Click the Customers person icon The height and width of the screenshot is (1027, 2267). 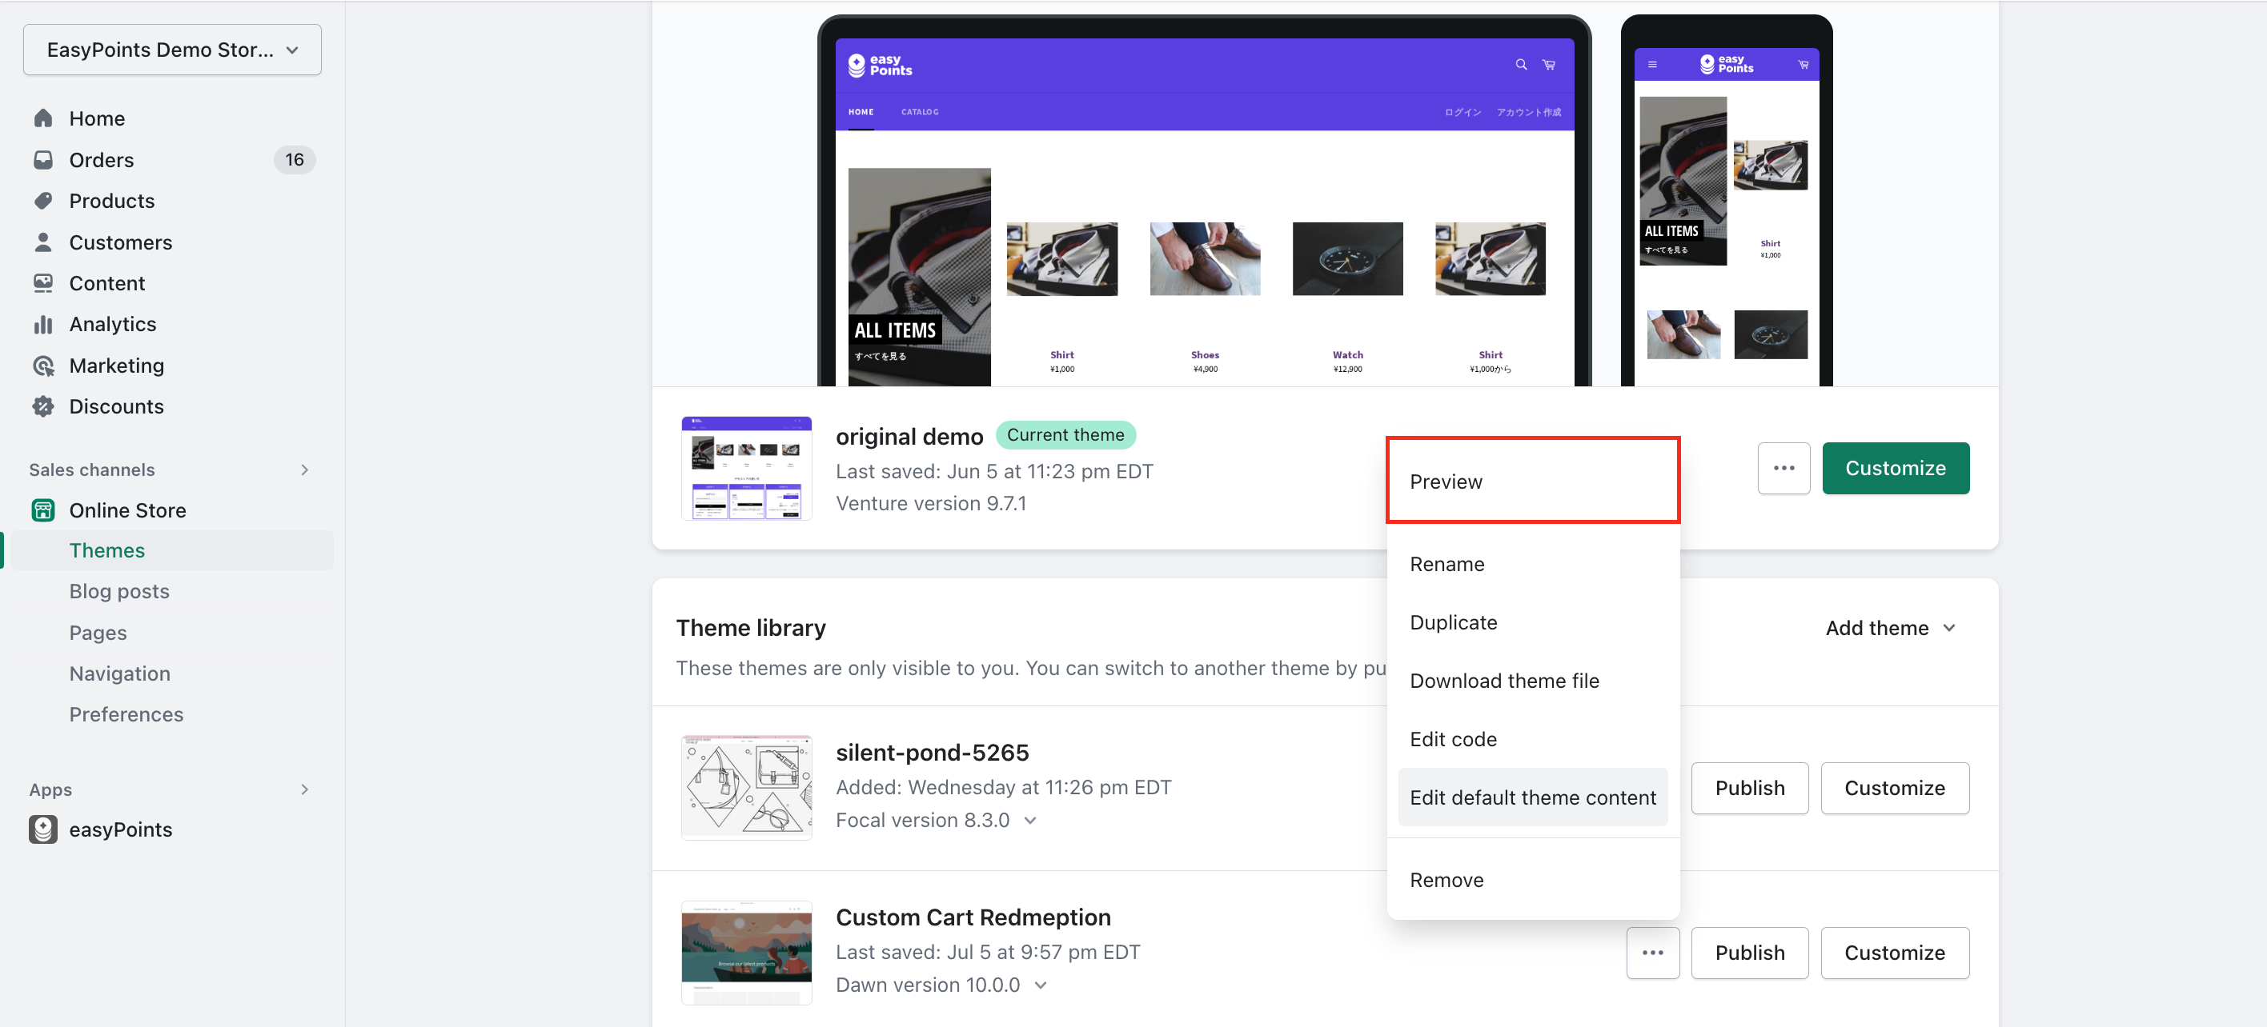[43, 242]
